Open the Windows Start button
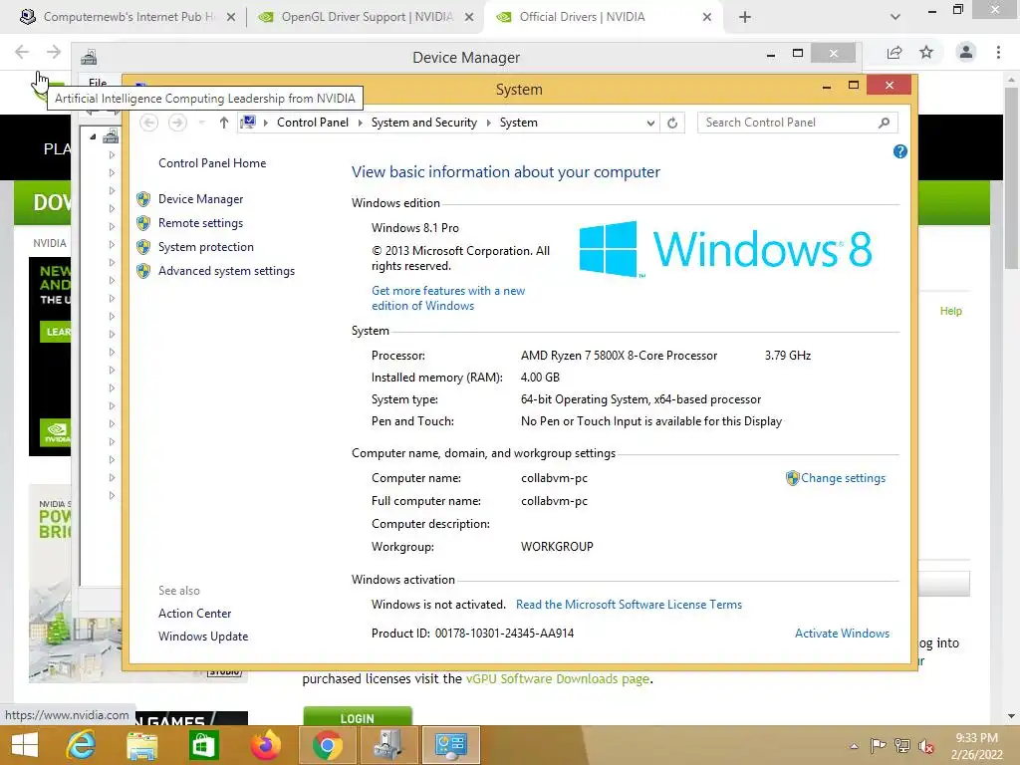This screenshot has height=765, width=1020. [25, 745]
